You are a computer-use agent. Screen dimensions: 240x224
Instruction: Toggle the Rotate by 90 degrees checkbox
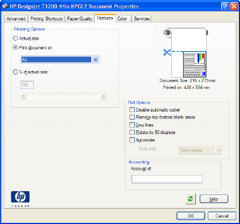pyautogui.click(x=132, y=132)
